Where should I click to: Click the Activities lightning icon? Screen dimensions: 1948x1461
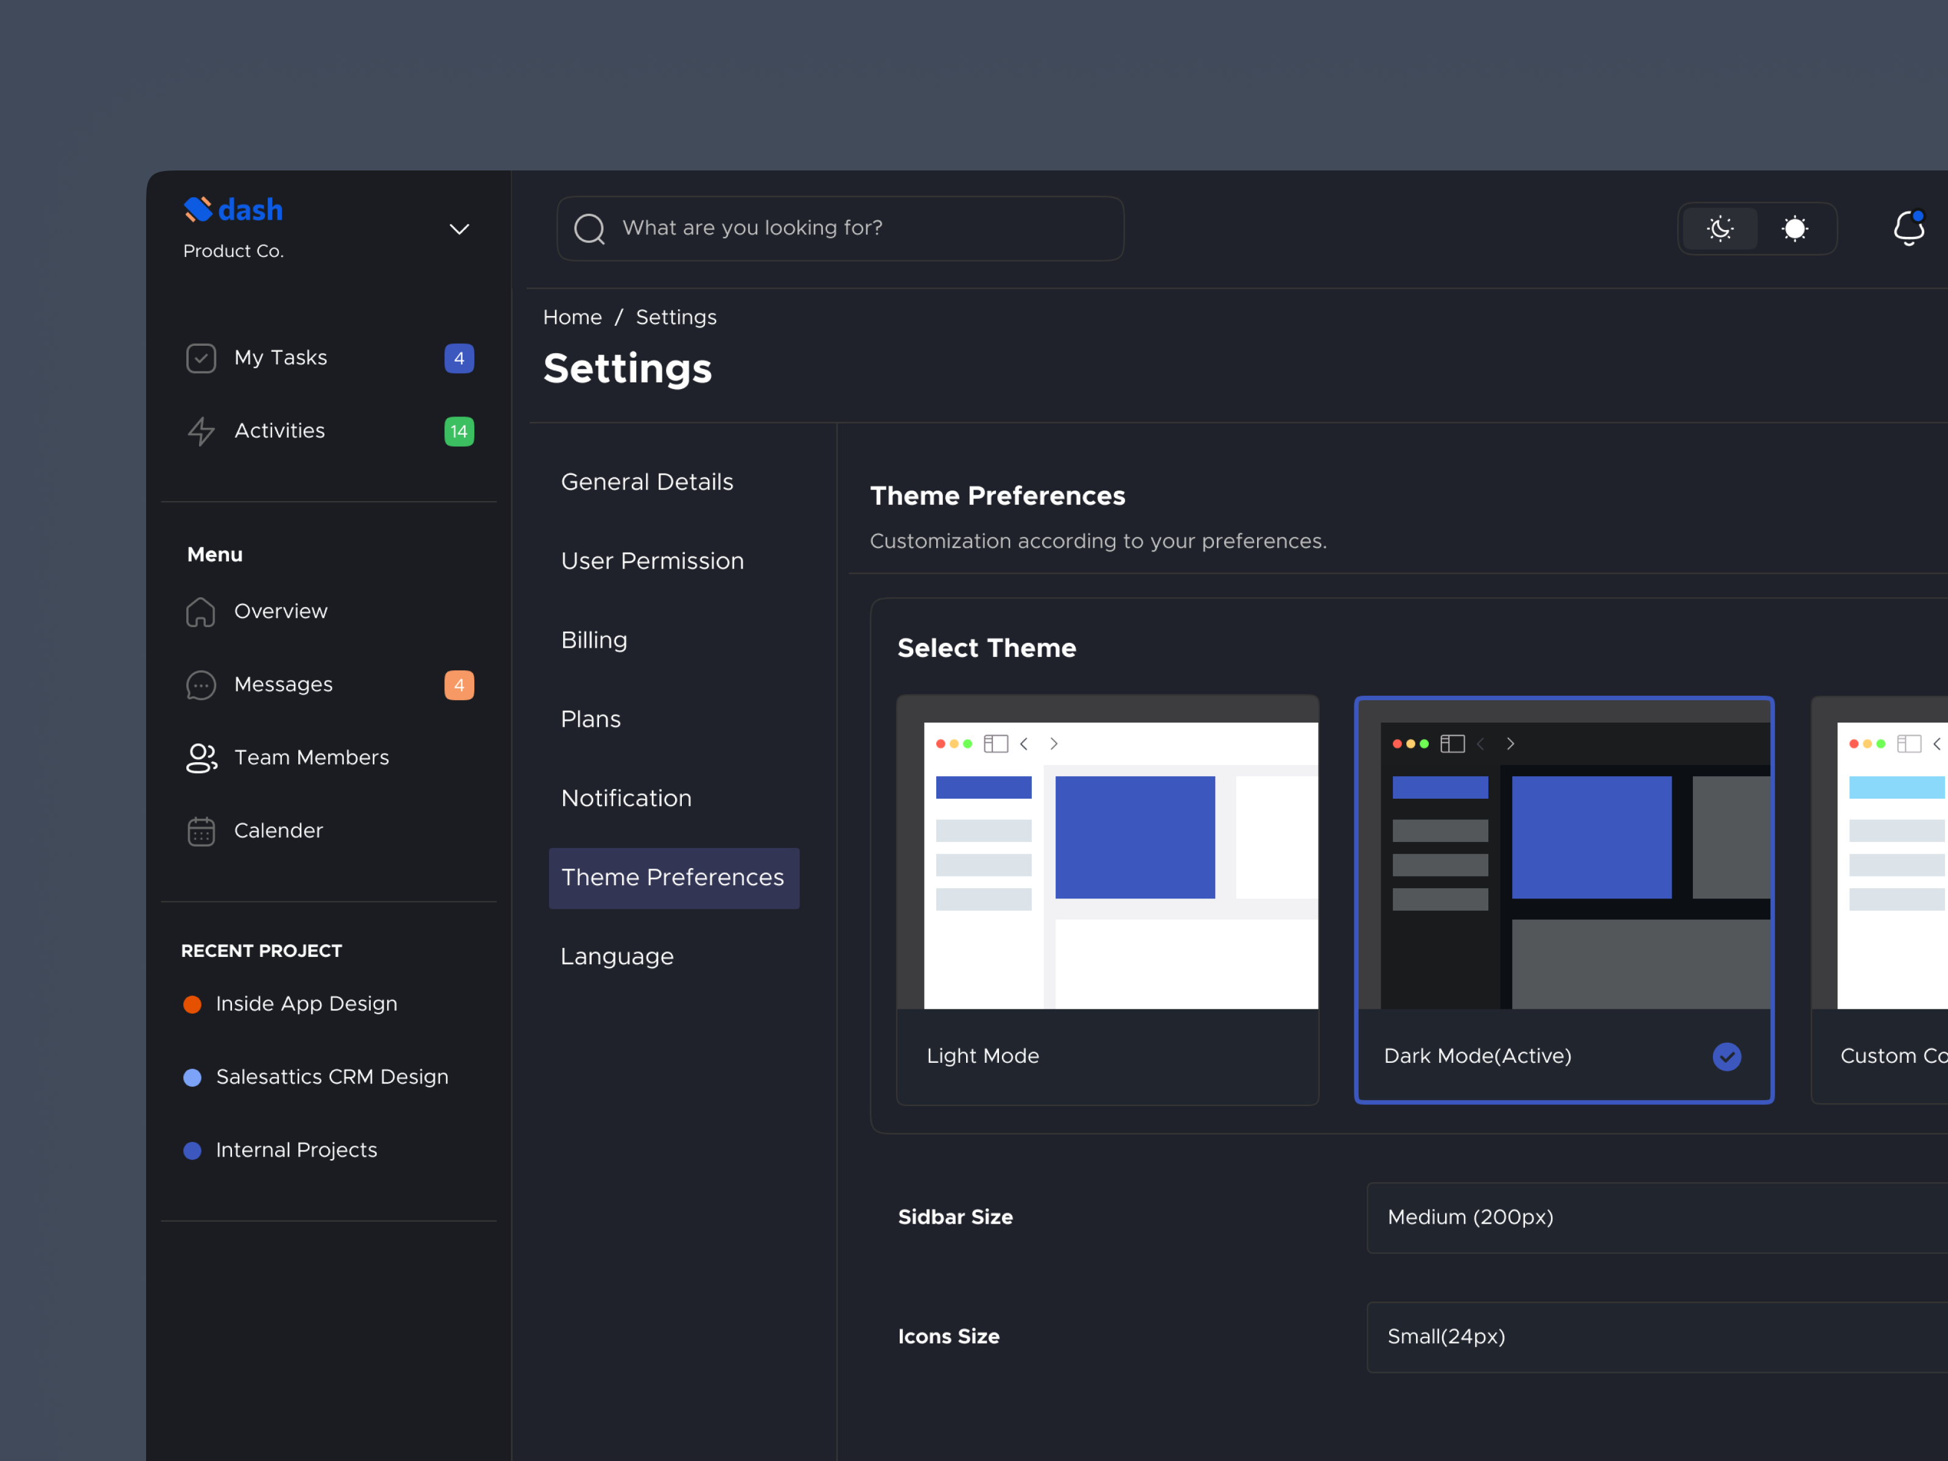201,430
